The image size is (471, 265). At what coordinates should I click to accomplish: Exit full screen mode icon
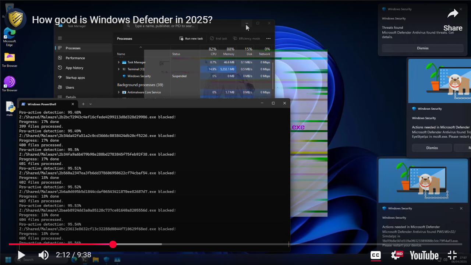(x=452, y=255)
